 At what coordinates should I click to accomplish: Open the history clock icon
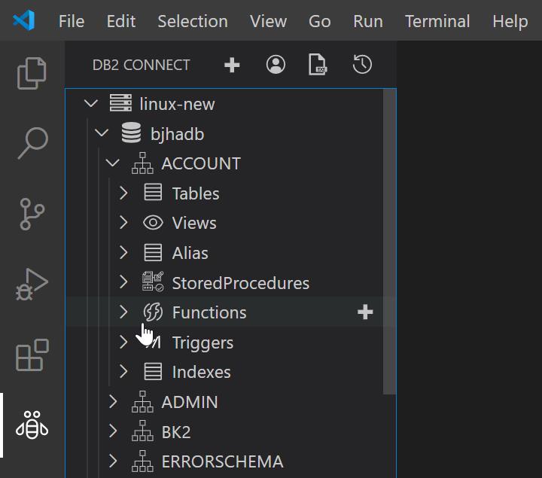[x=362, y=64]
